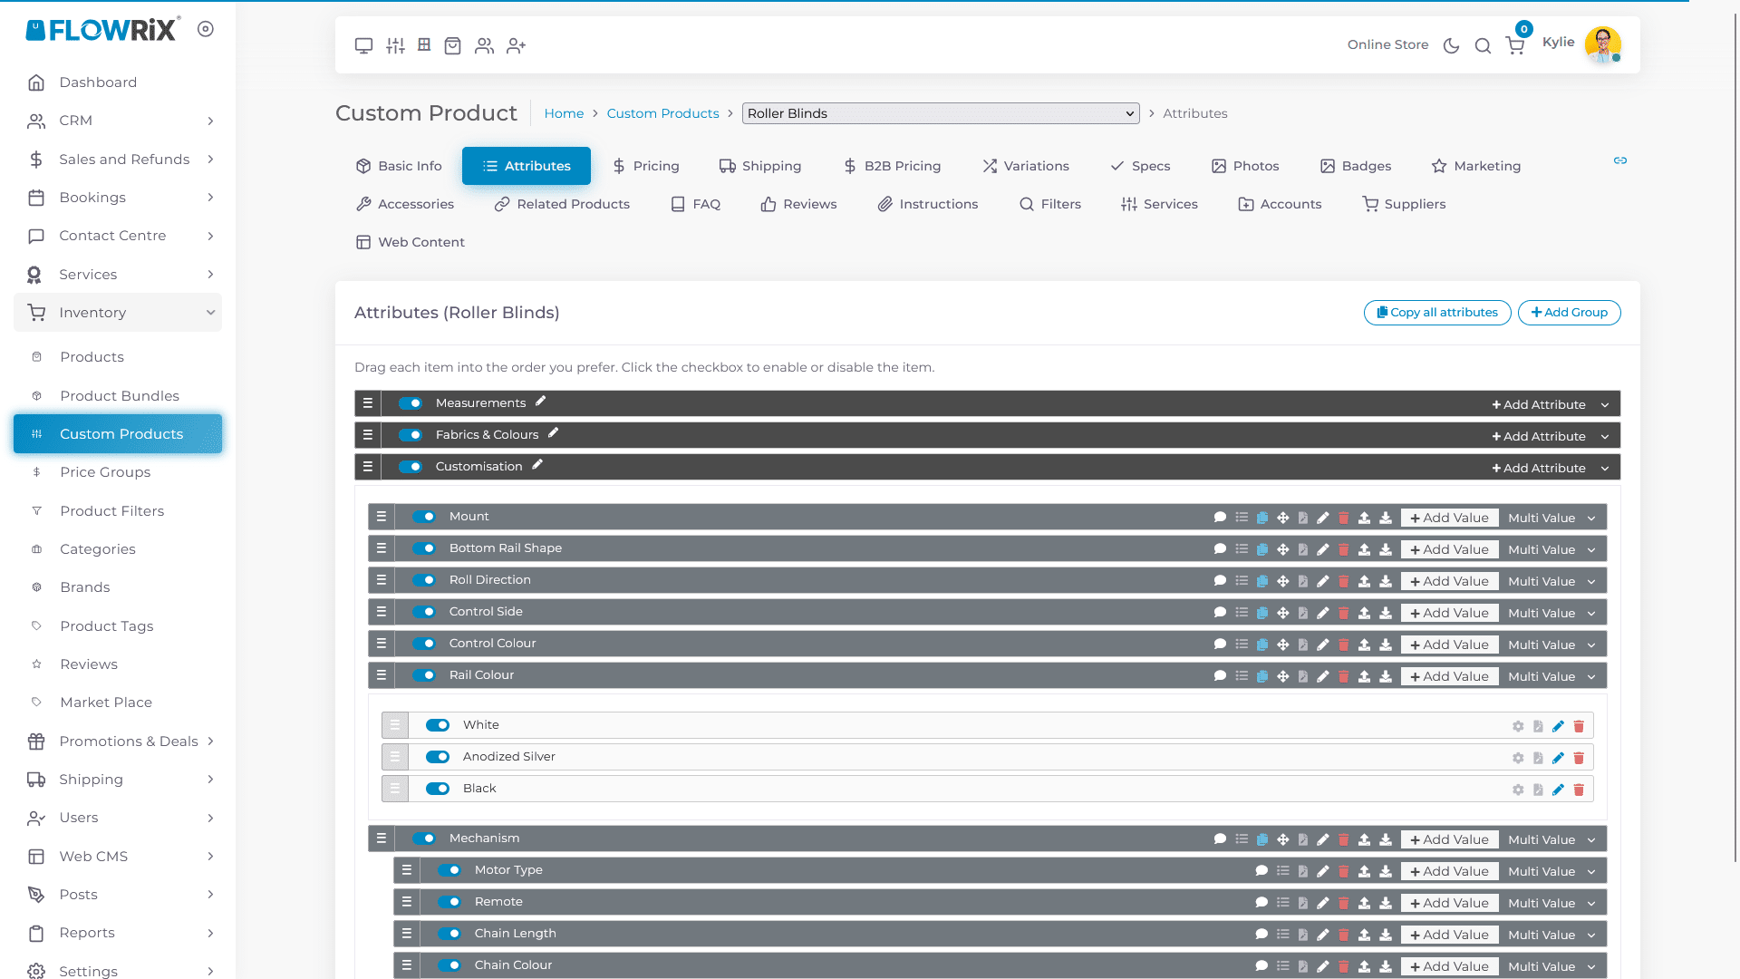This screenshot has height=979, width=1740.
Task: Click the copy icon on Control Colour row
Action: [1261, 645]
